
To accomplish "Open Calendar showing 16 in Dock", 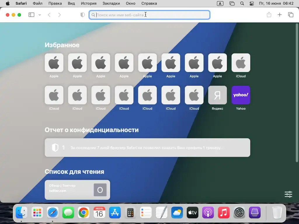I will [99, 212].
